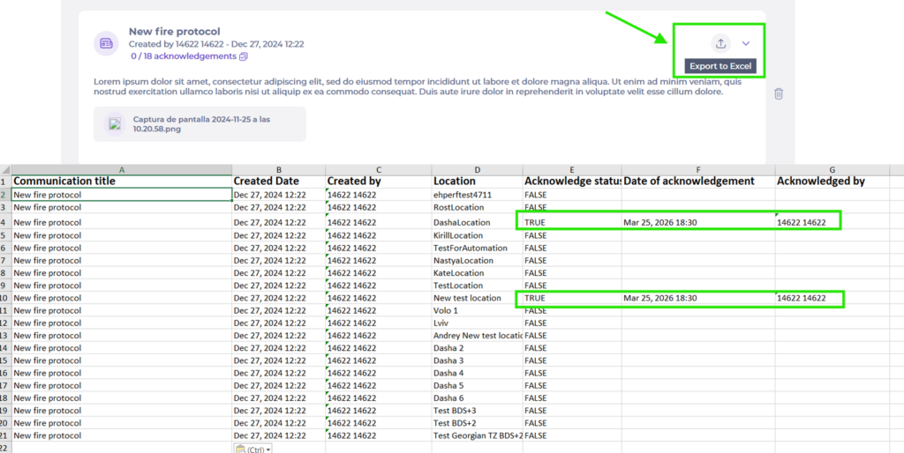Open the Paste Options (Ctrl) dropdown
Image resolution: width=904 pixels, height=453 pixels.
click(252, 449)
